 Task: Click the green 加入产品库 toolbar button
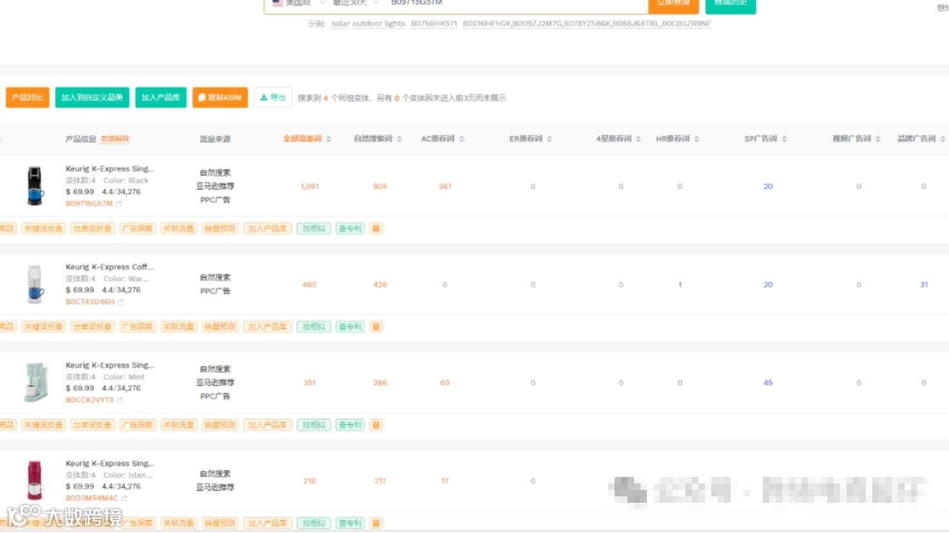160,98
